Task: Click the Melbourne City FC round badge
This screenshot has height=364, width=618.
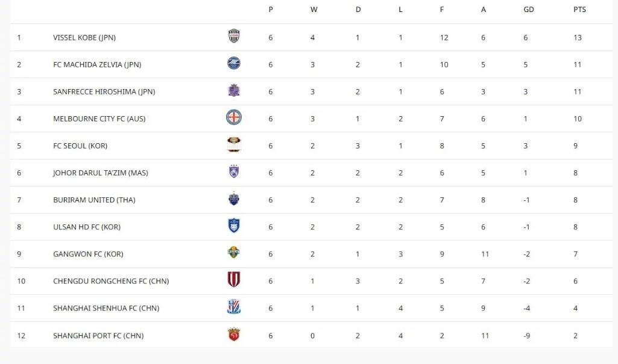Action: point(234,117)
